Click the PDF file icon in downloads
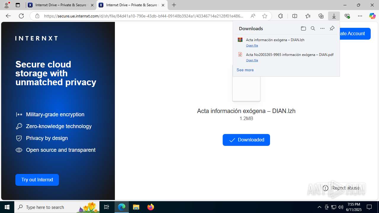Image resolution: width=379 pixels, height=213 pixels. (x=240, y=54)
